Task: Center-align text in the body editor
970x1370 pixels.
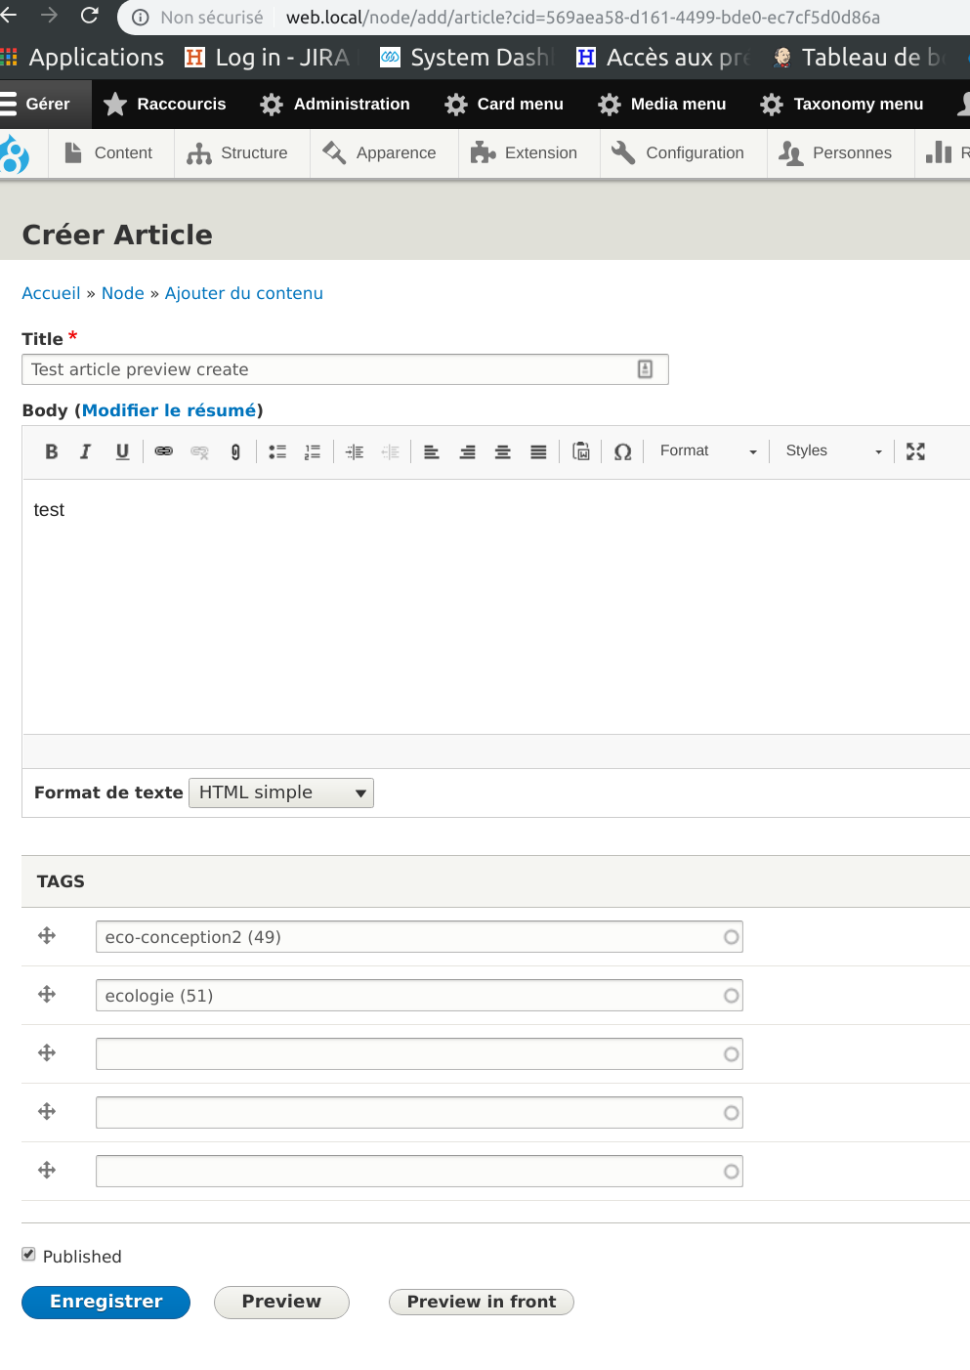Action: click(502, 451)
